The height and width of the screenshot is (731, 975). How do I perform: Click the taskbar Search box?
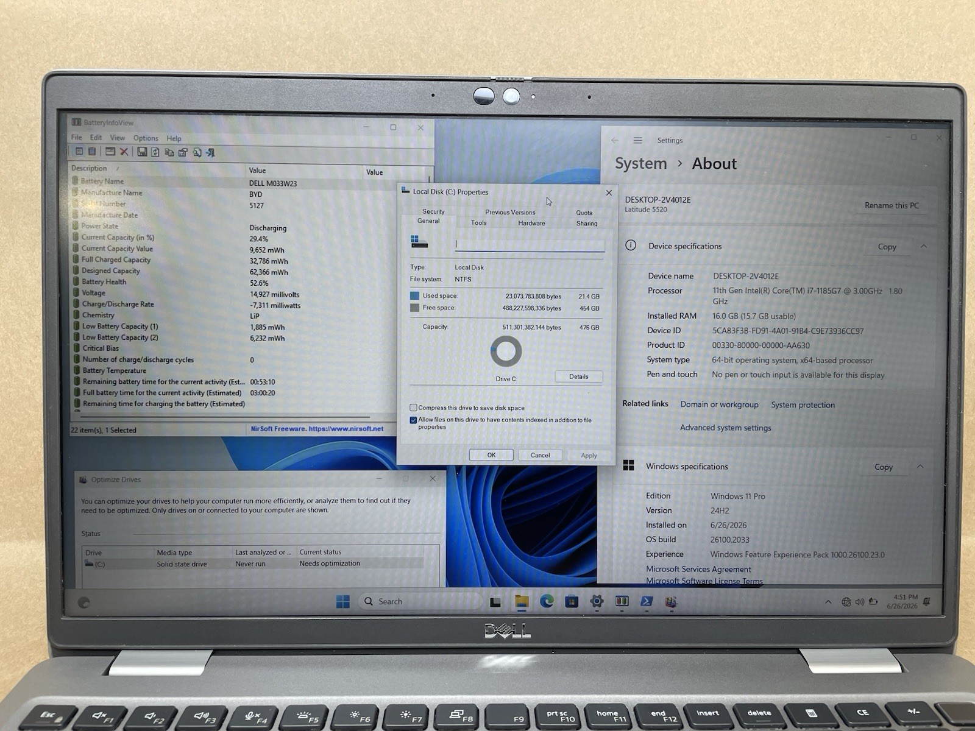click(420, 601)
